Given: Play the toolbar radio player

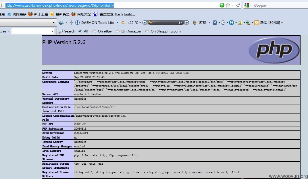Looking at the screenshot, I should coord(145,23).
